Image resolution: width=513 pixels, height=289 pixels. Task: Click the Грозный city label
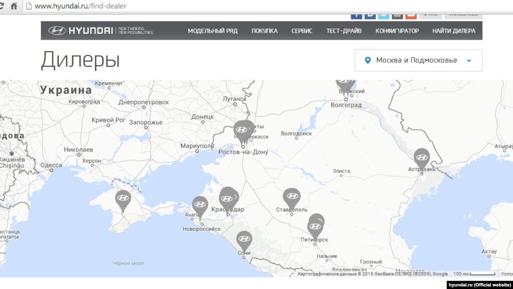(371, 262)
